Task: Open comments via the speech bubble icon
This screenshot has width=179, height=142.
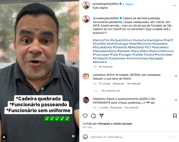Action: click(x=93, y=116)
